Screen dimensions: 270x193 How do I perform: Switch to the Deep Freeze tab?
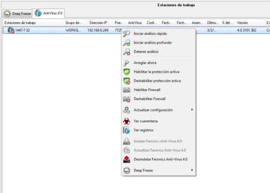click(x=17, y=14)
